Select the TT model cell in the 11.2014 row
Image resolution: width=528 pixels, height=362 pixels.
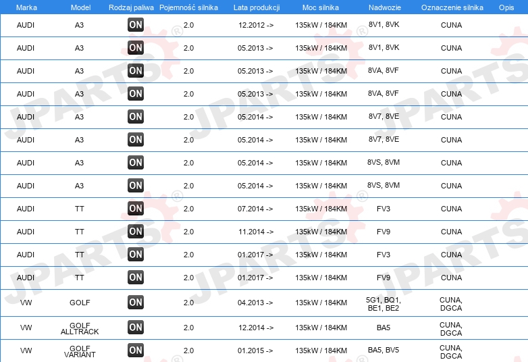tap(80, 232)
